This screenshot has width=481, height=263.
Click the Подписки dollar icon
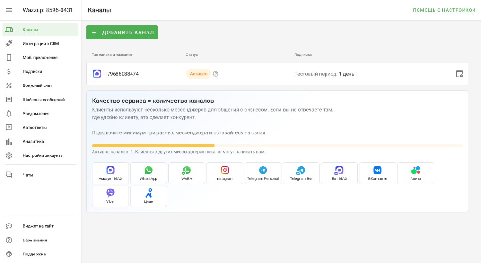9,71
